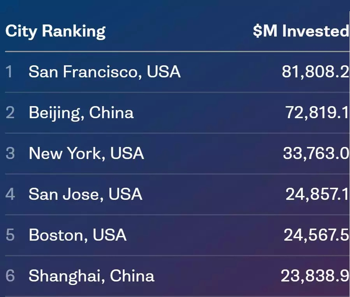Click the New York, USA city name
This screenshot has height=297, width=350.
(x=86, y=154)
